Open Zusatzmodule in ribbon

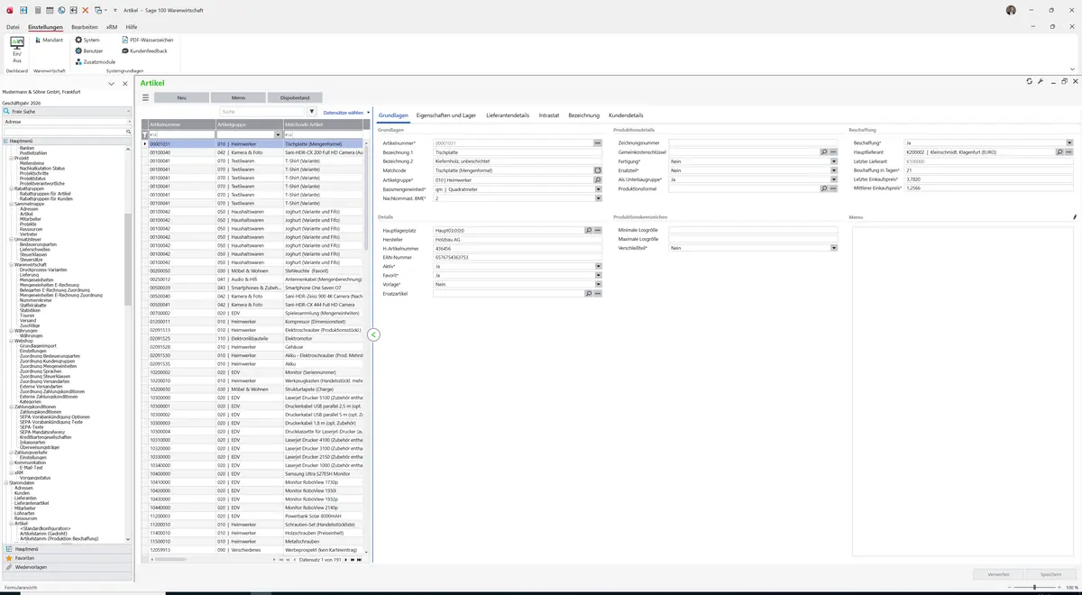[x=95, y=61]
